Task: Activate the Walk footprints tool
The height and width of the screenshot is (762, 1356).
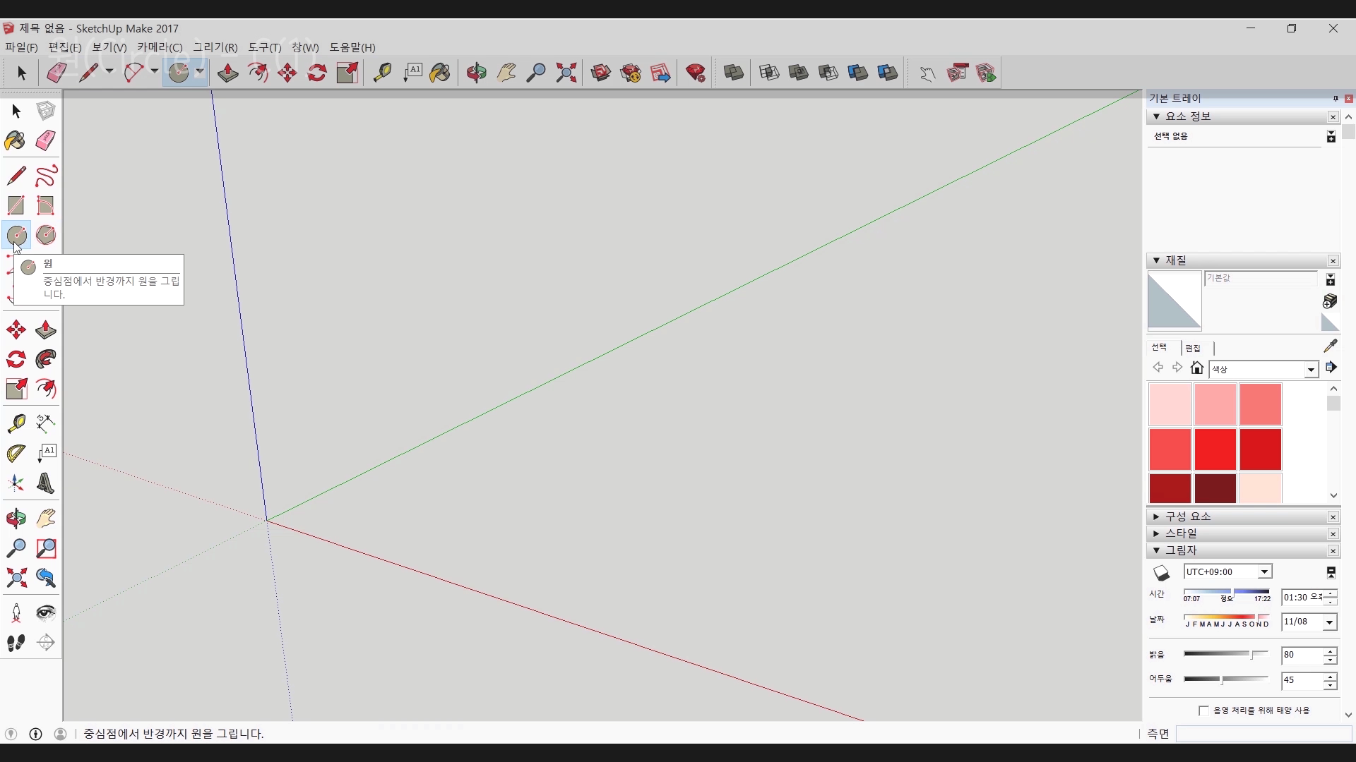Action: coord(16,643)
